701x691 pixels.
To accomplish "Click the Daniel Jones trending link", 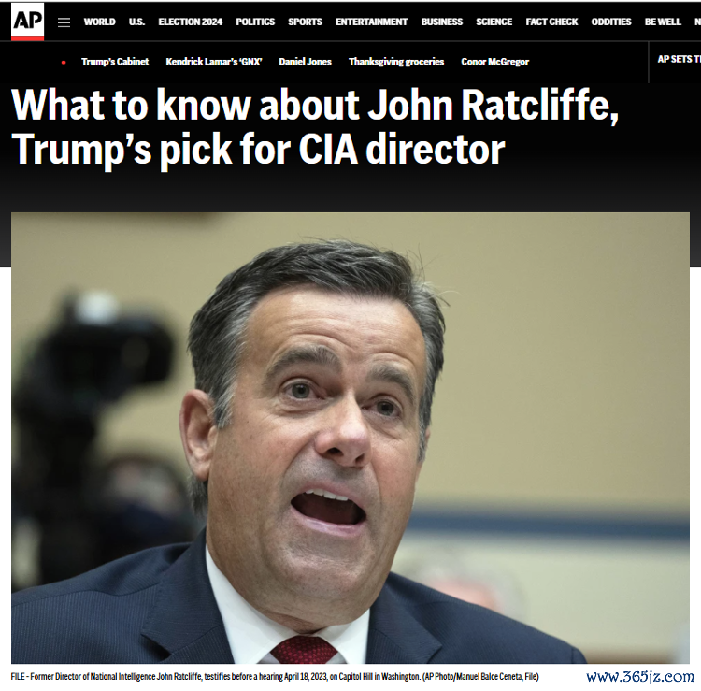I will tap(306, 62).
